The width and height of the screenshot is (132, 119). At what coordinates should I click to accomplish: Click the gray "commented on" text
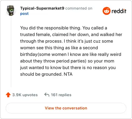pyautogui.click(x=79, y=8)
